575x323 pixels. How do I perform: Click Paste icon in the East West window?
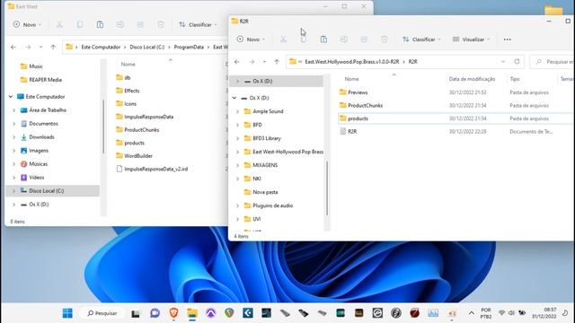(100, 24)
